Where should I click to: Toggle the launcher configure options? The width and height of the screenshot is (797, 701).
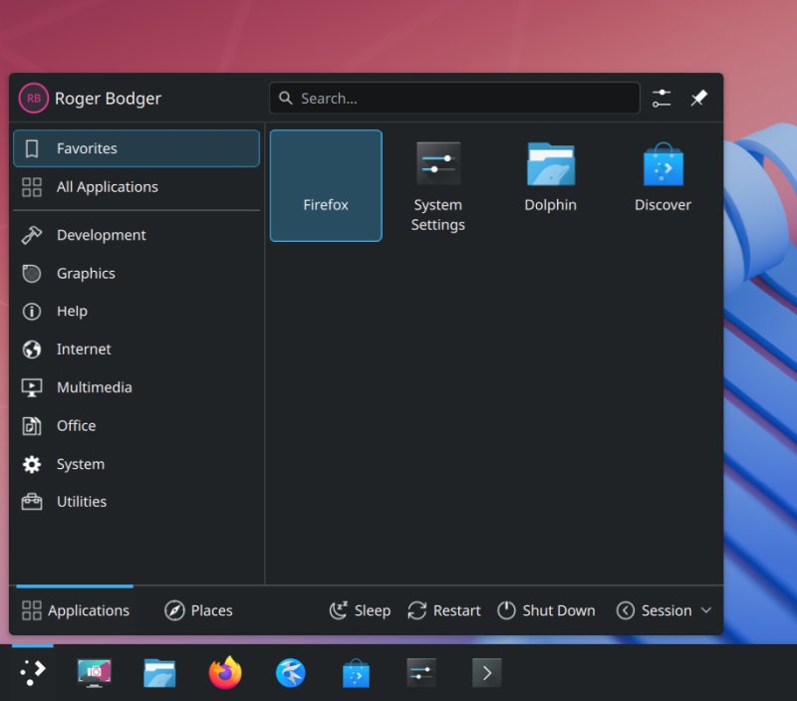pyautogui.click(x=661, y=98)
